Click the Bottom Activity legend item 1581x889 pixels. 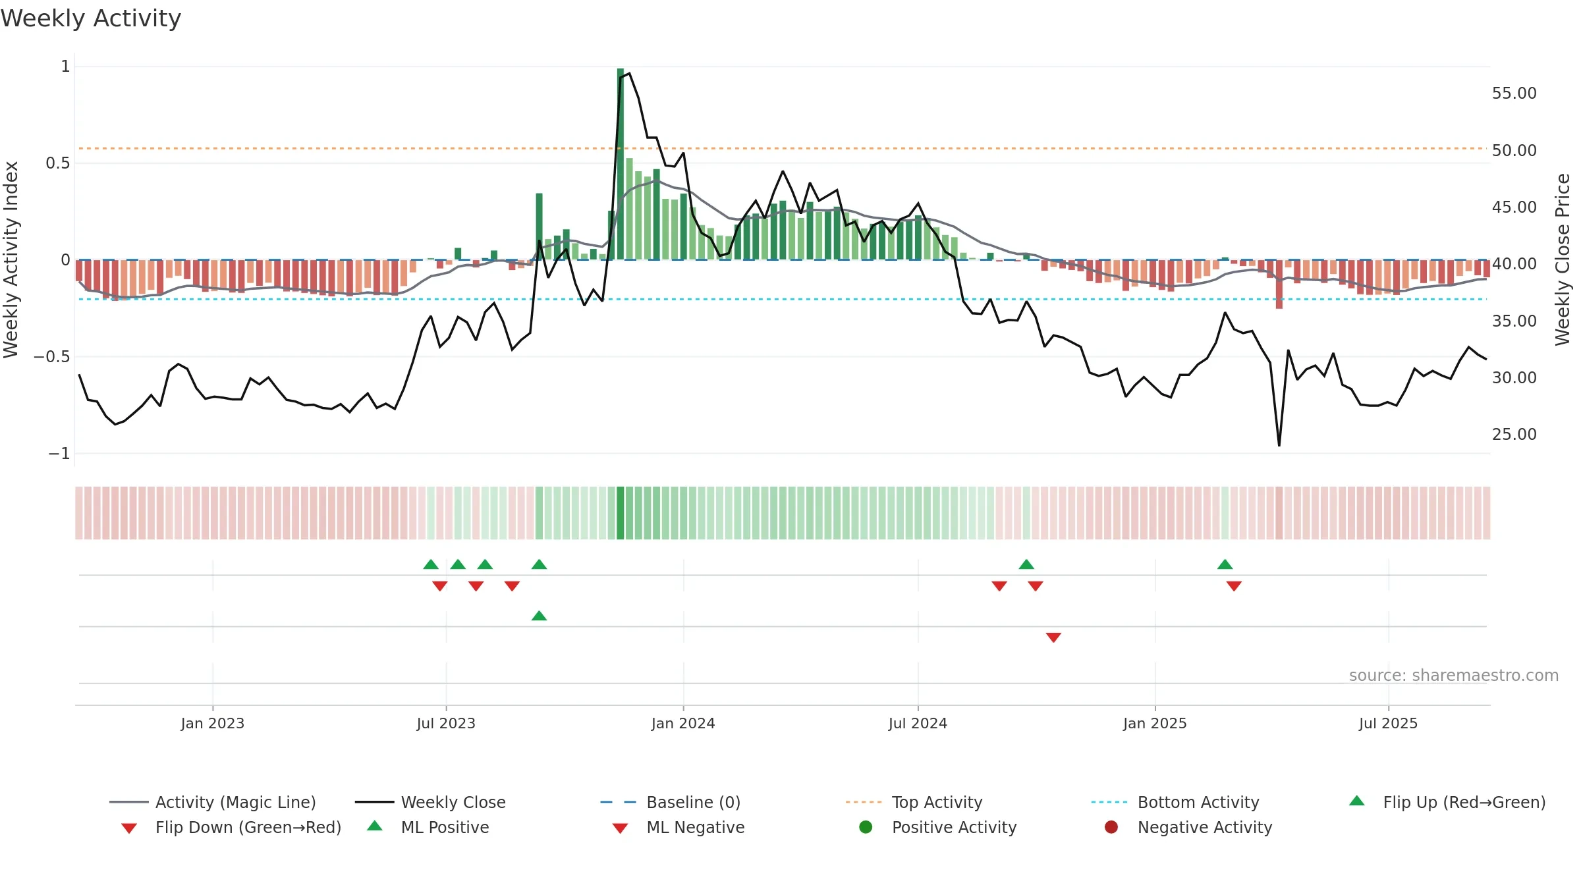1175,802
